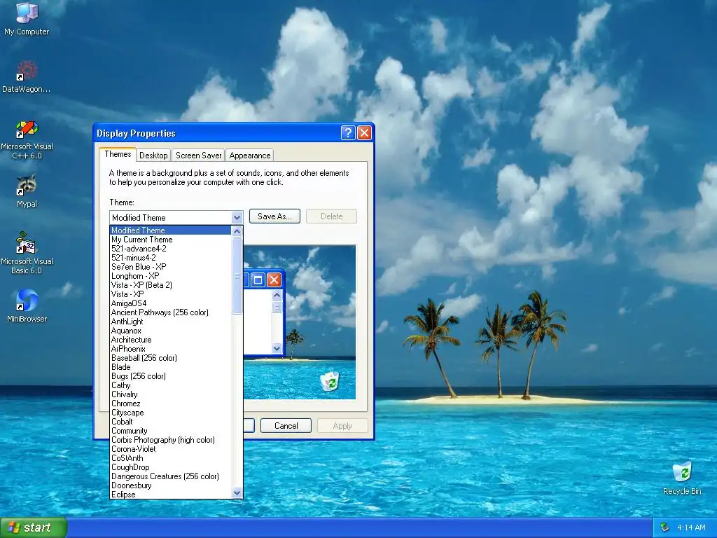Image resolution: width=717 pixels, height=538 pixels.
Task: Click the theme list scroll-up arrow
Action: (237, 231)
